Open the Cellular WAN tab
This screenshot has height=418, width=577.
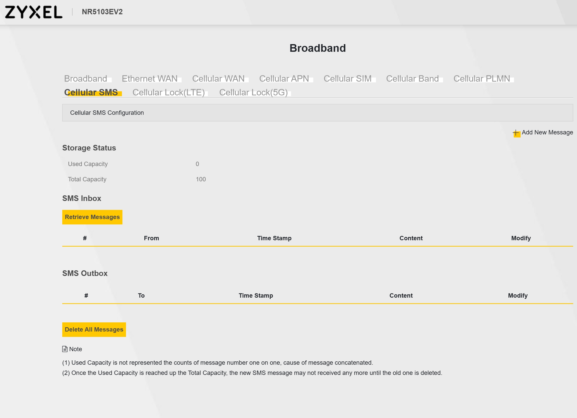[218, 79]
